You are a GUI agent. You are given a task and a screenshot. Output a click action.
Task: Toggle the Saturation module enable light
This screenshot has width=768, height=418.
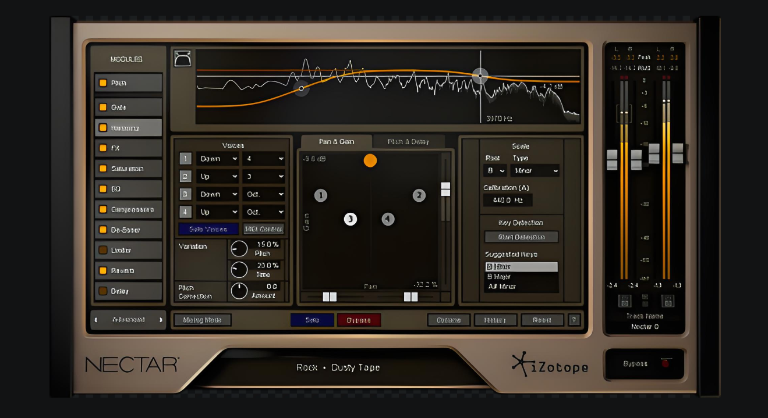103,169
